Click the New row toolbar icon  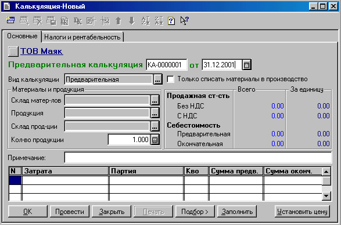(x=10, y=21)
